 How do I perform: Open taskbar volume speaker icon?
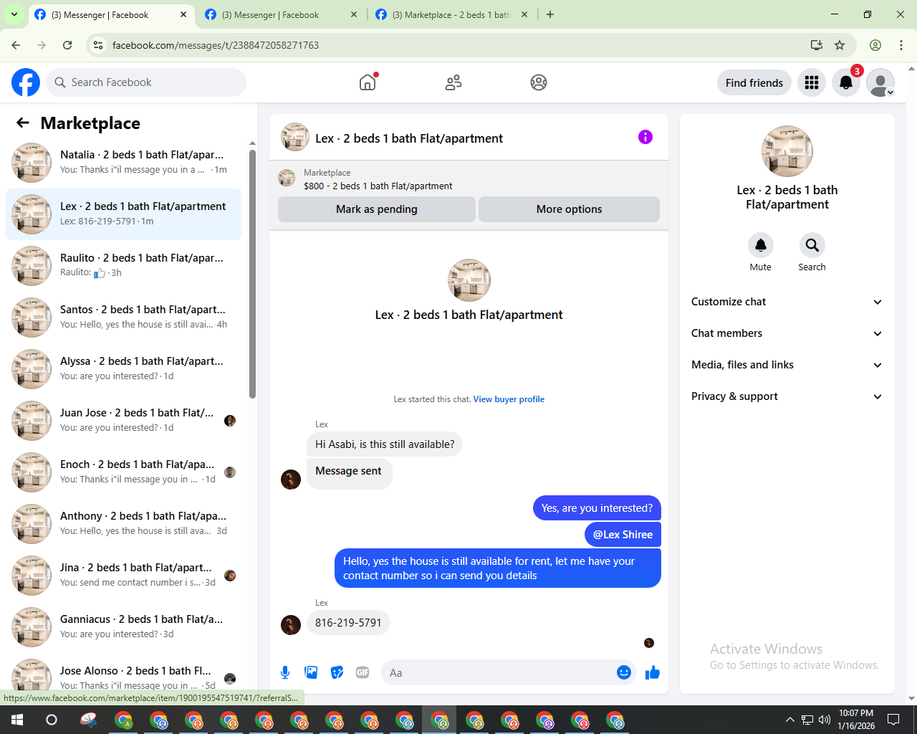pyautogui.click(x=824, y=720)
